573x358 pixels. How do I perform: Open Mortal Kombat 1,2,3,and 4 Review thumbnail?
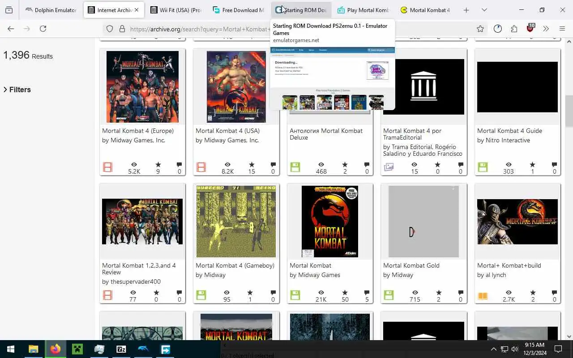(x=142, y=222)
